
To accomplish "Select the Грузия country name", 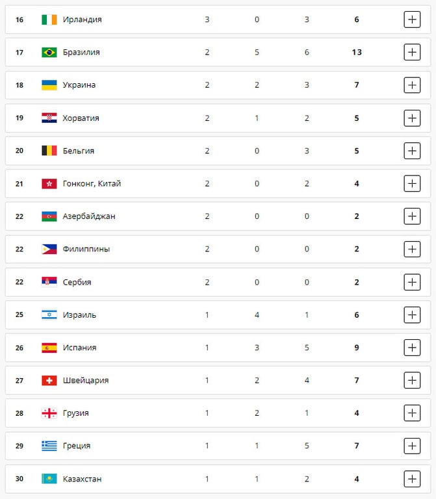I will 76,413.
